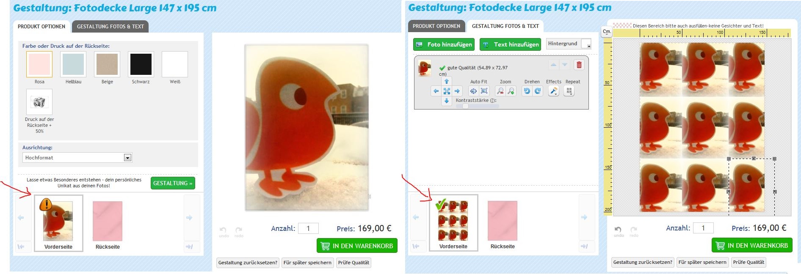801x274 pixels.
Task: Rotate the photo counterclockwise
Action: point(527,91)
